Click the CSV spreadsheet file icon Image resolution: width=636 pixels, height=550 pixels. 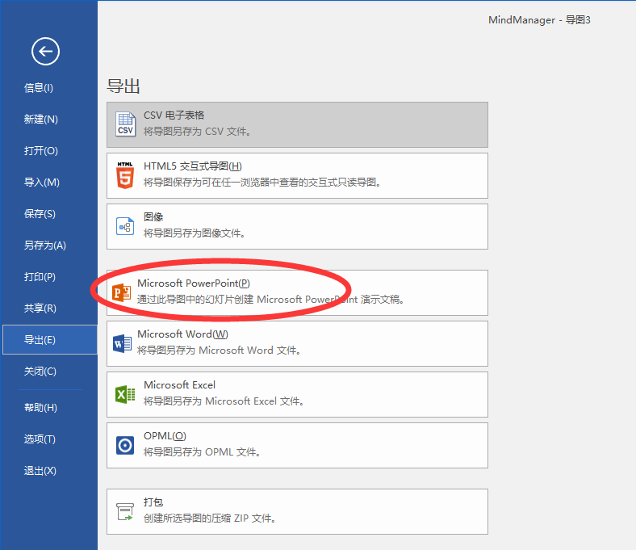[125, 124]
